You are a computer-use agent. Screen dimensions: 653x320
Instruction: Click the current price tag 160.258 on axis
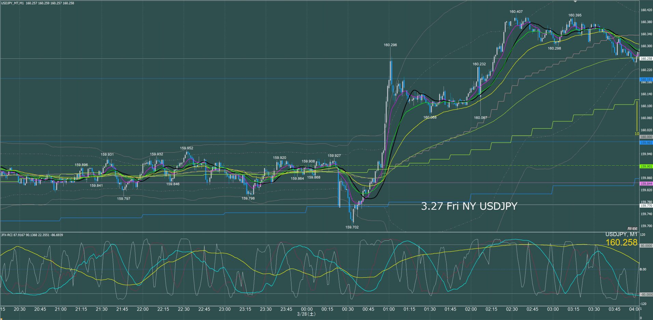(x=646, y=59)
